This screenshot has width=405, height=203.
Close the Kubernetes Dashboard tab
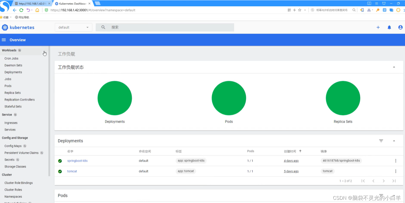pyautogui.click(x=89, y=3)
